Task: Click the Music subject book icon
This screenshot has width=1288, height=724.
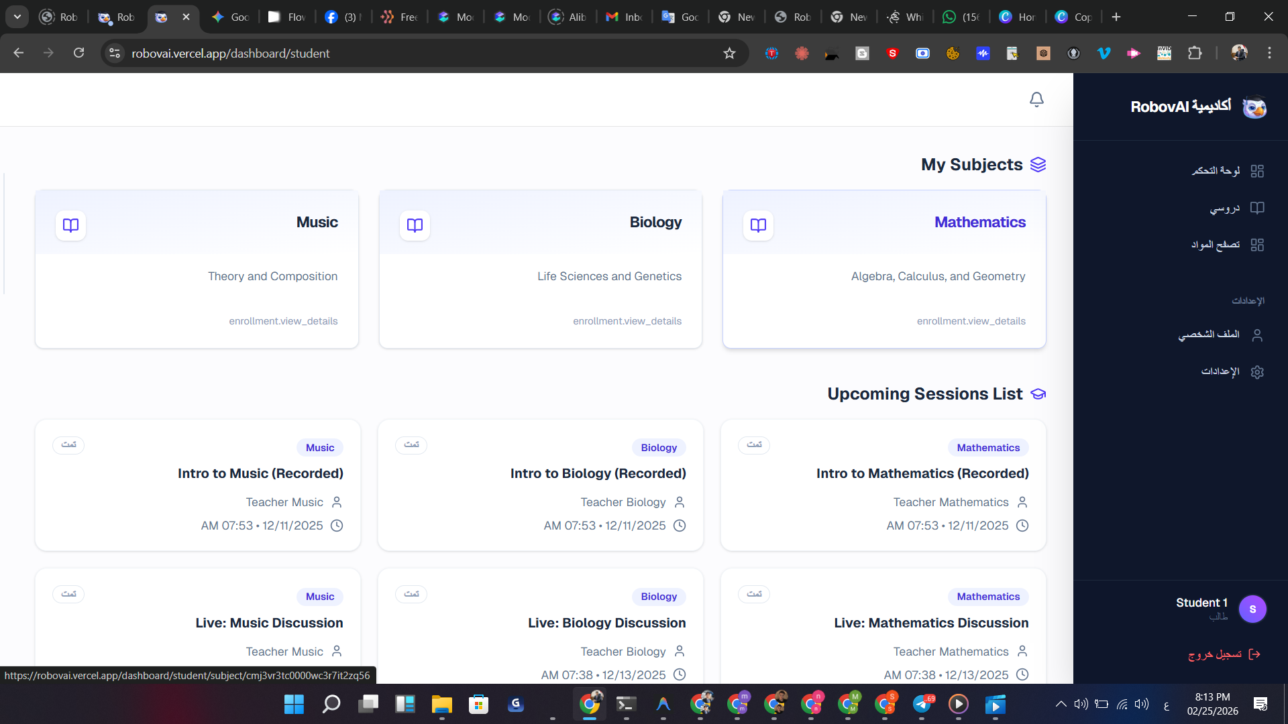Action: (x=70, y=225)
